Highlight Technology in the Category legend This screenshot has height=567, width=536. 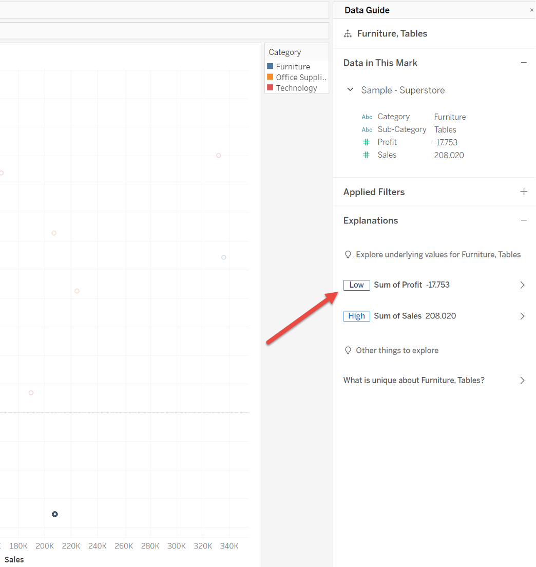point(296,88)
